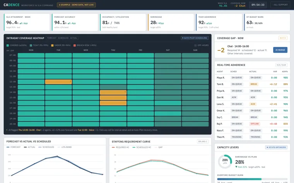Select the Nora F. adherence row
The width and height of the screenshot is (294, 183).
click(x=252, y=131)
